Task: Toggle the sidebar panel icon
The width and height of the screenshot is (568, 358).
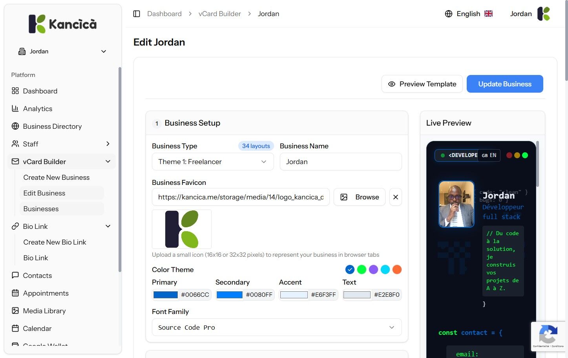Action: (137, 14)
